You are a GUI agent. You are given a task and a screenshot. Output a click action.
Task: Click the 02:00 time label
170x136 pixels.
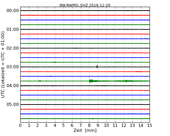pos(13,48)
